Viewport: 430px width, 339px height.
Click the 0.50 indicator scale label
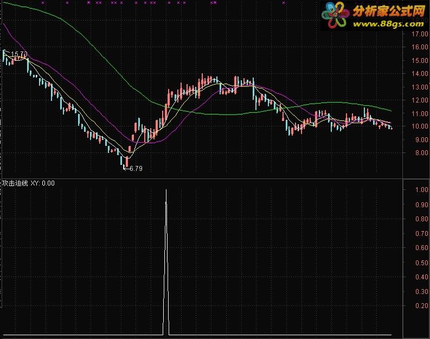421,263
